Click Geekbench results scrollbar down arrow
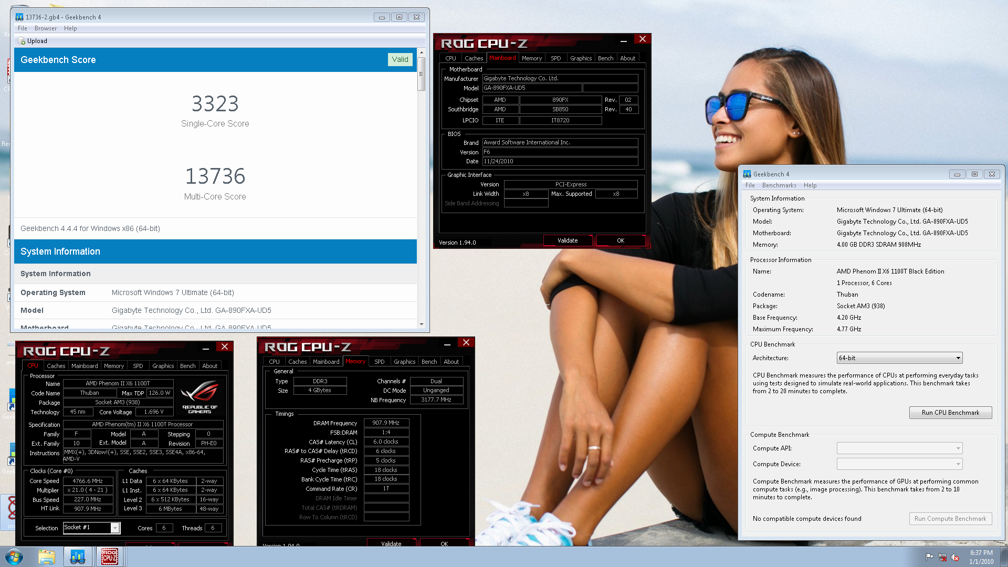The image size is (1008, 567). 421,324
